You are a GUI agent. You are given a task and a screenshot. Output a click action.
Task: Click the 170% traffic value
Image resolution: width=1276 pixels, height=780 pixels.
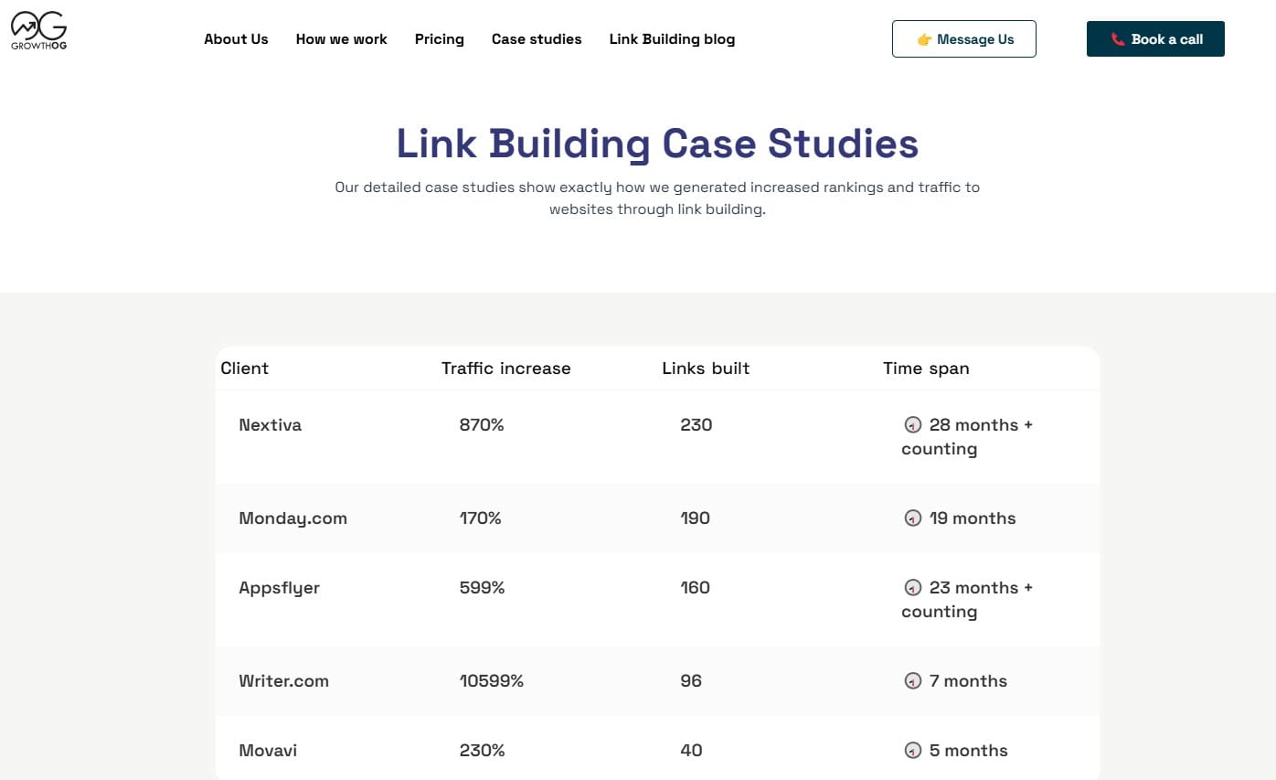click(480, 518)
